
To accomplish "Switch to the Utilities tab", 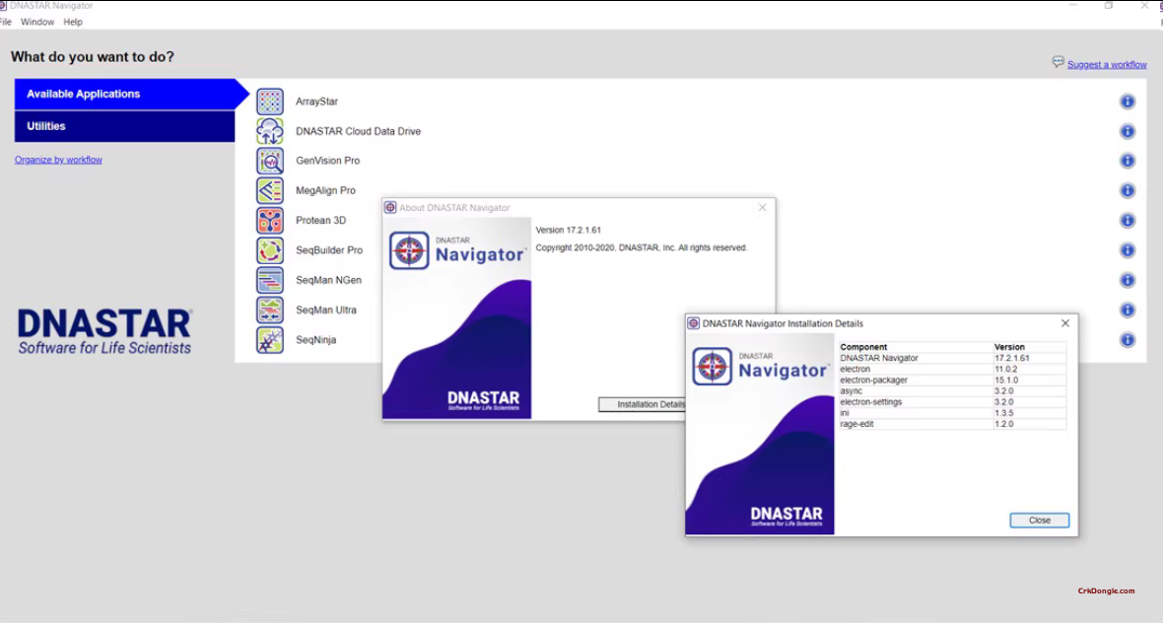I will [124, 126].
